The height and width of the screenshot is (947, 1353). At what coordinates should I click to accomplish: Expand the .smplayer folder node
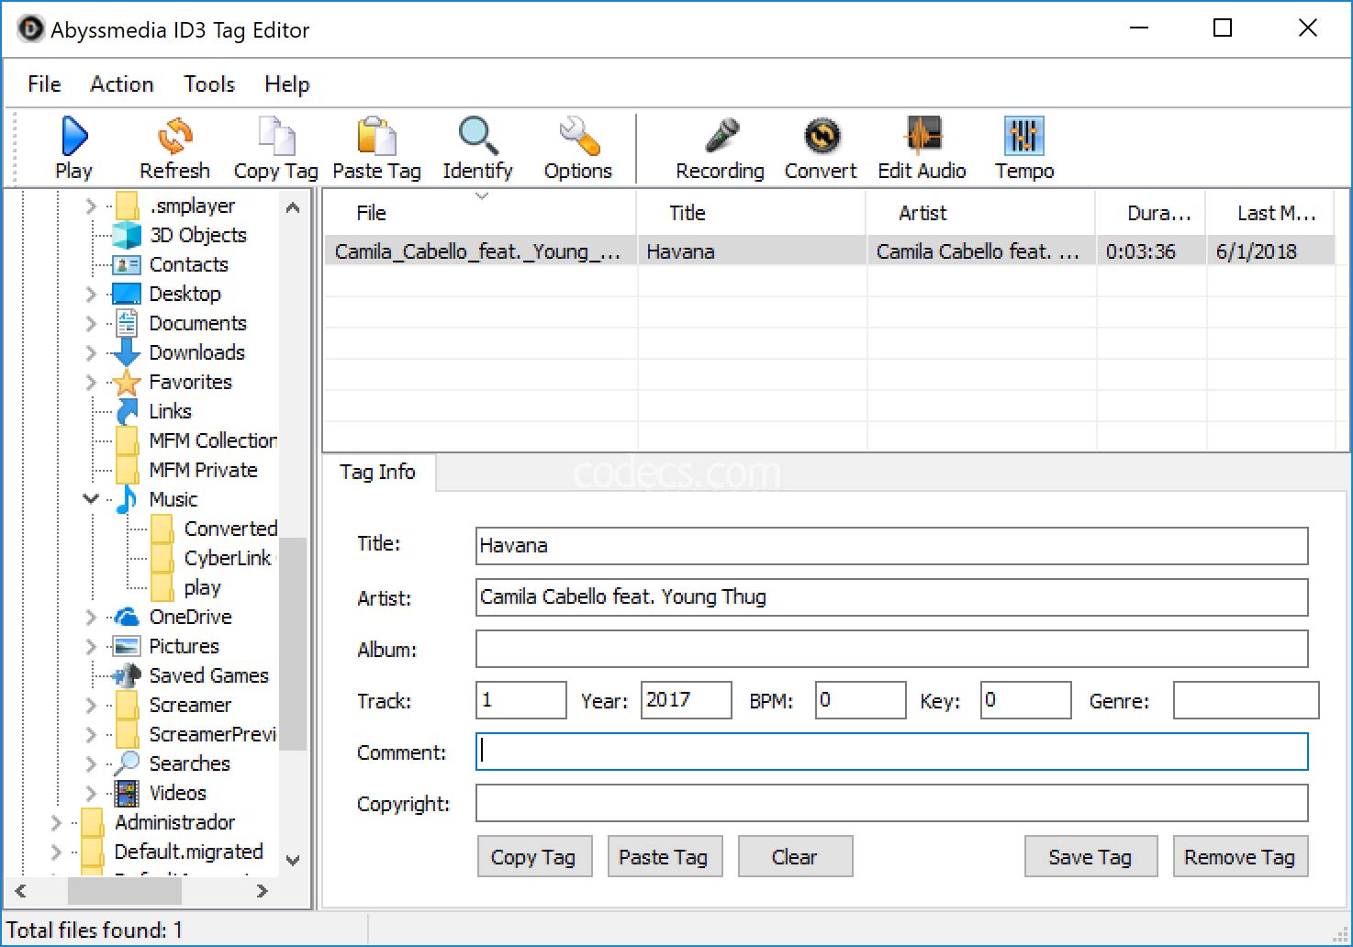click(x=91, y=206)
